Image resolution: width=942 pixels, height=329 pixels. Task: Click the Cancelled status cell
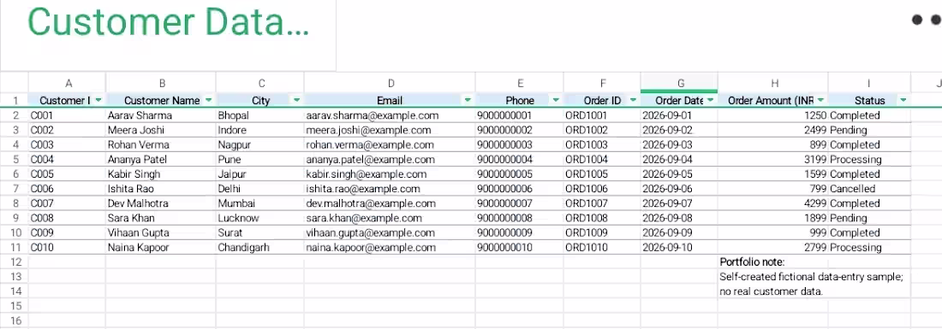[x=869, y=189]
